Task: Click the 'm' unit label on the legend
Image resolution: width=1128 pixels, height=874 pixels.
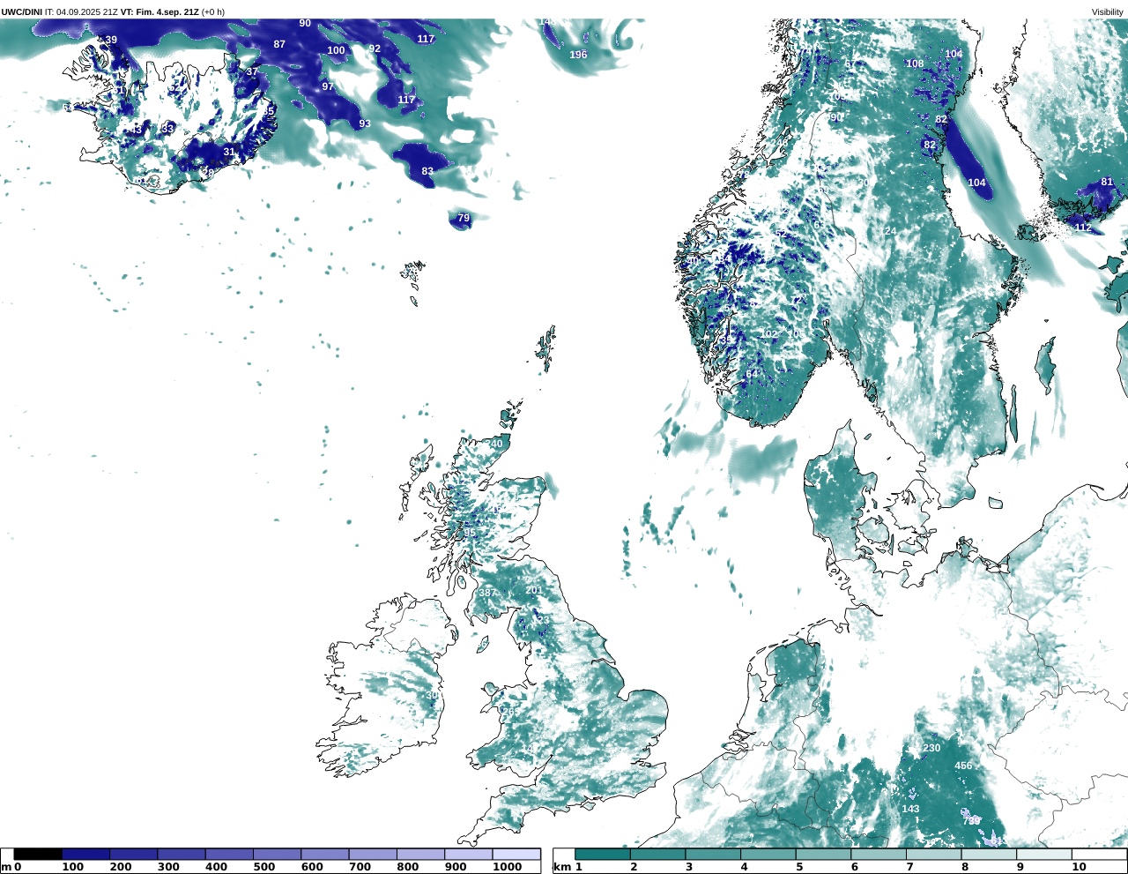Action: tap(6, 867)
